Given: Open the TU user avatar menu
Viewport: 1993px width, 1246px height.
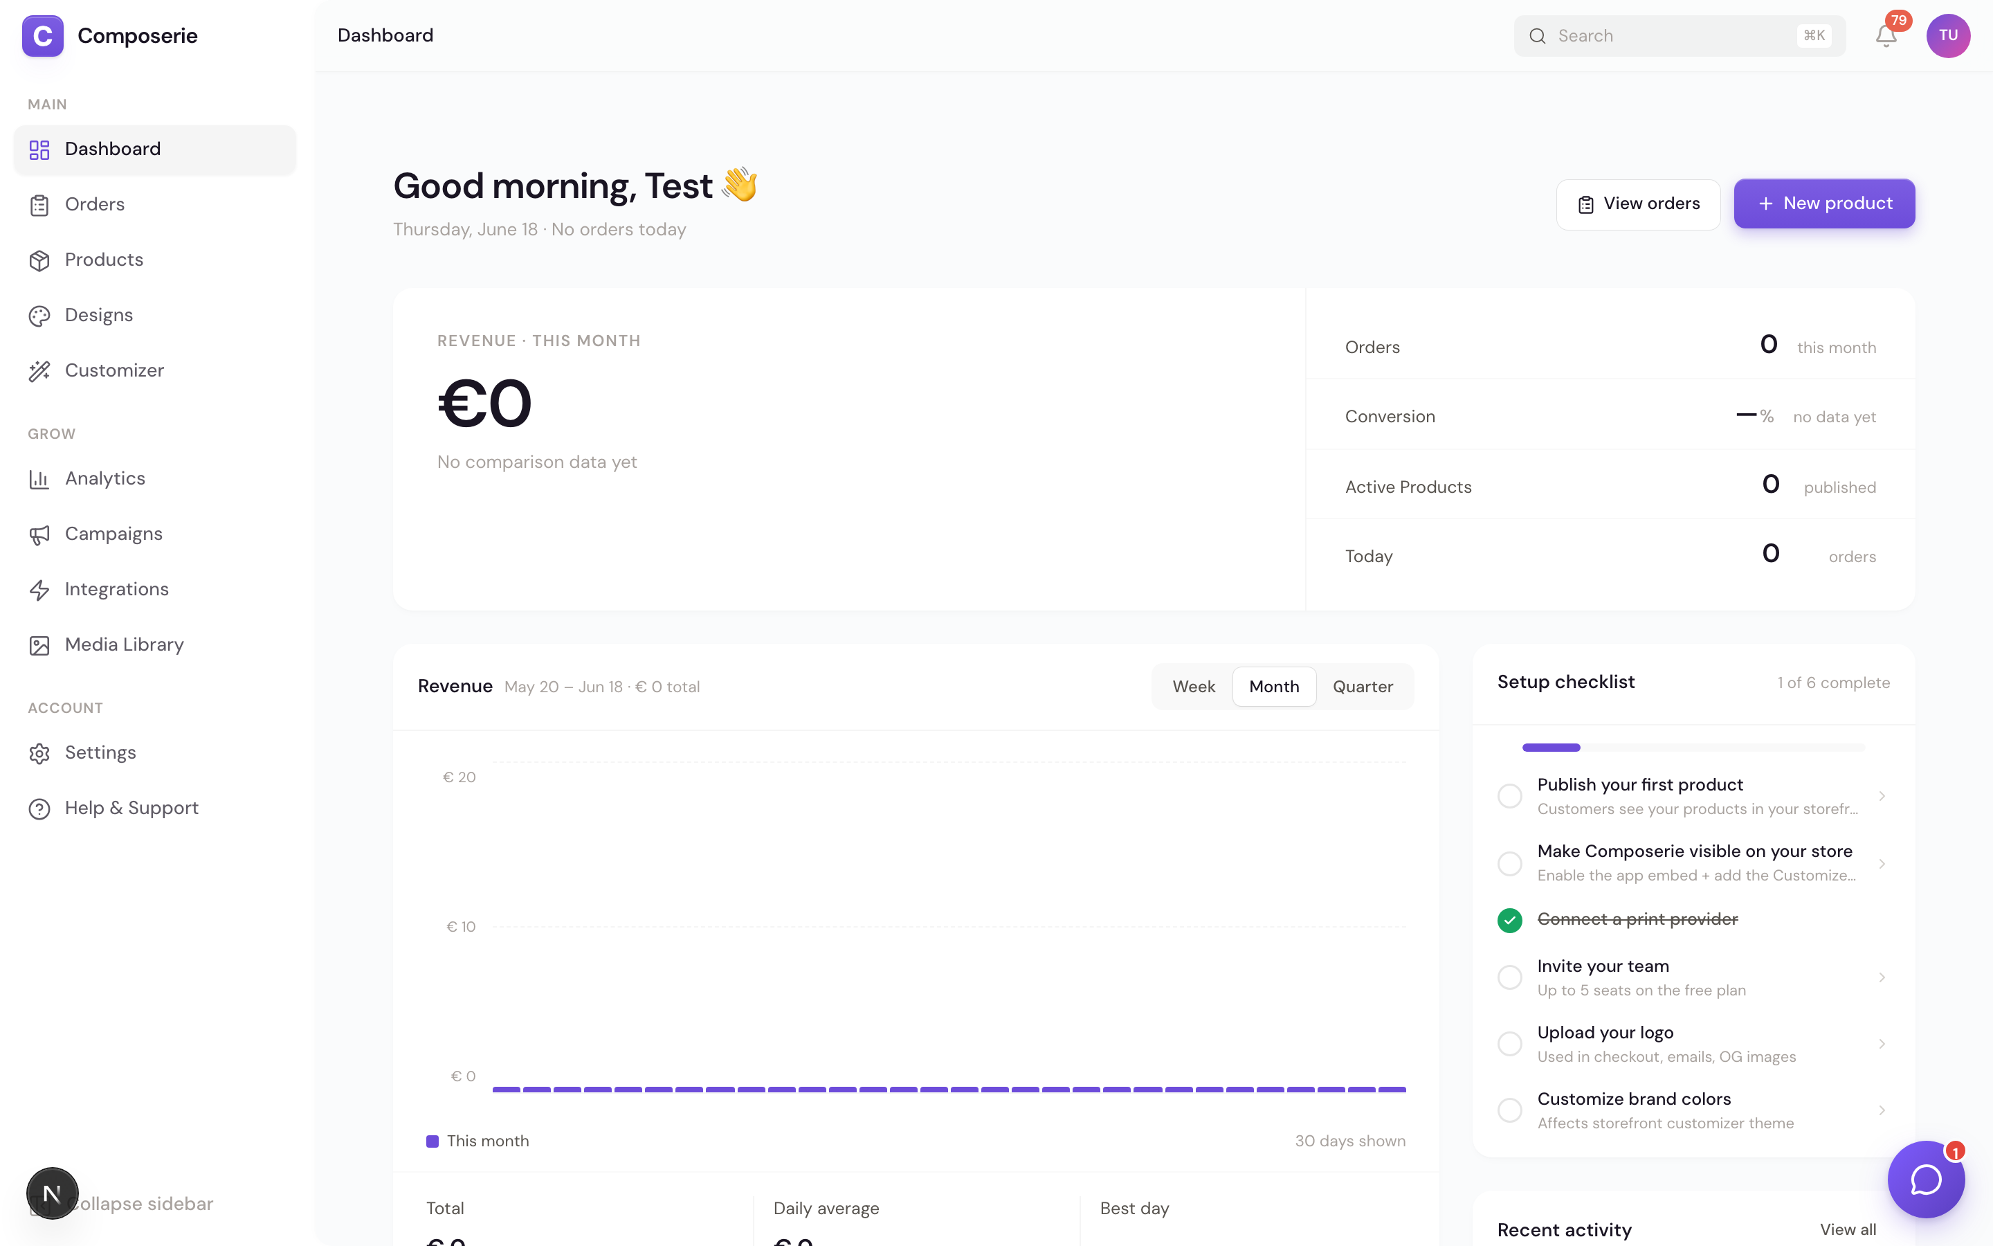Looking at the screenshot, I should pyautogui.click(x=1948, y=35).
